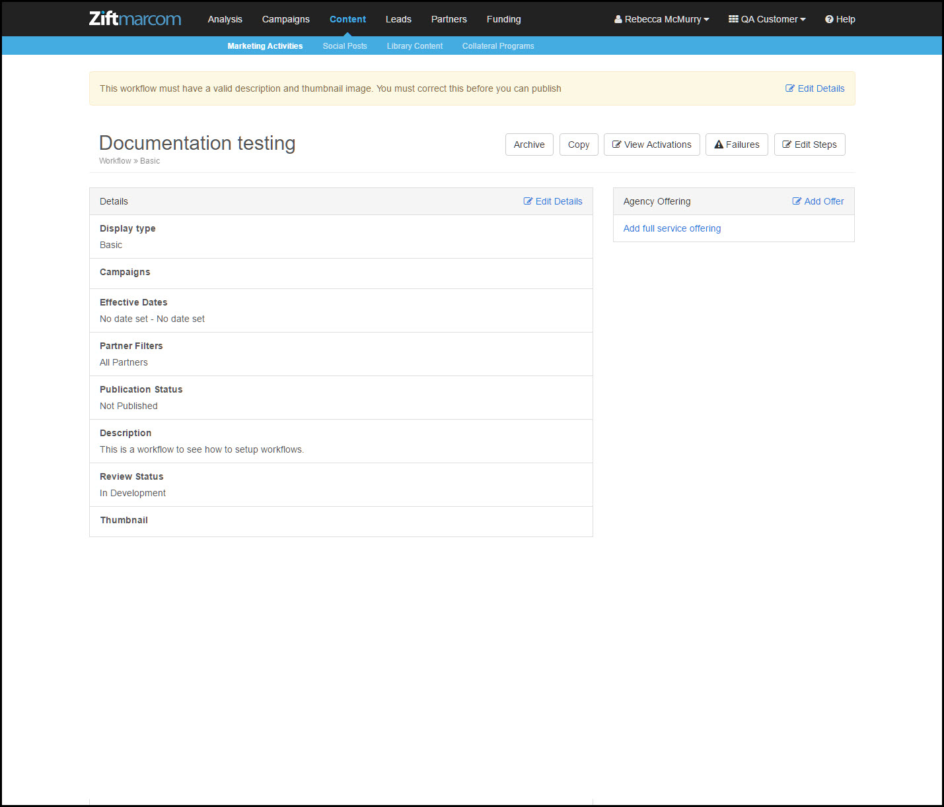The image size is (944, 807).
Task: Click the Publication Status label
Action: (141, 389)
